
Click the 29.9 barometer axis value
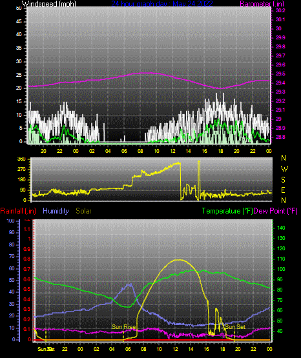tap(280, 37)
